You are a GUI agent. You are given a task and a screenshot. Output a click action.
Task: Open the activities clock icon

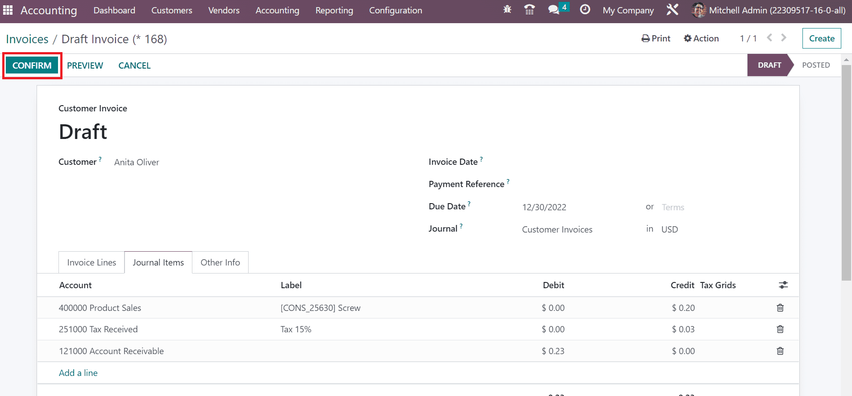[585, 9]
